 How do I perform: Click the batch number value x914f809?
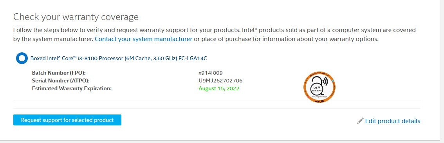pos(212,73)
